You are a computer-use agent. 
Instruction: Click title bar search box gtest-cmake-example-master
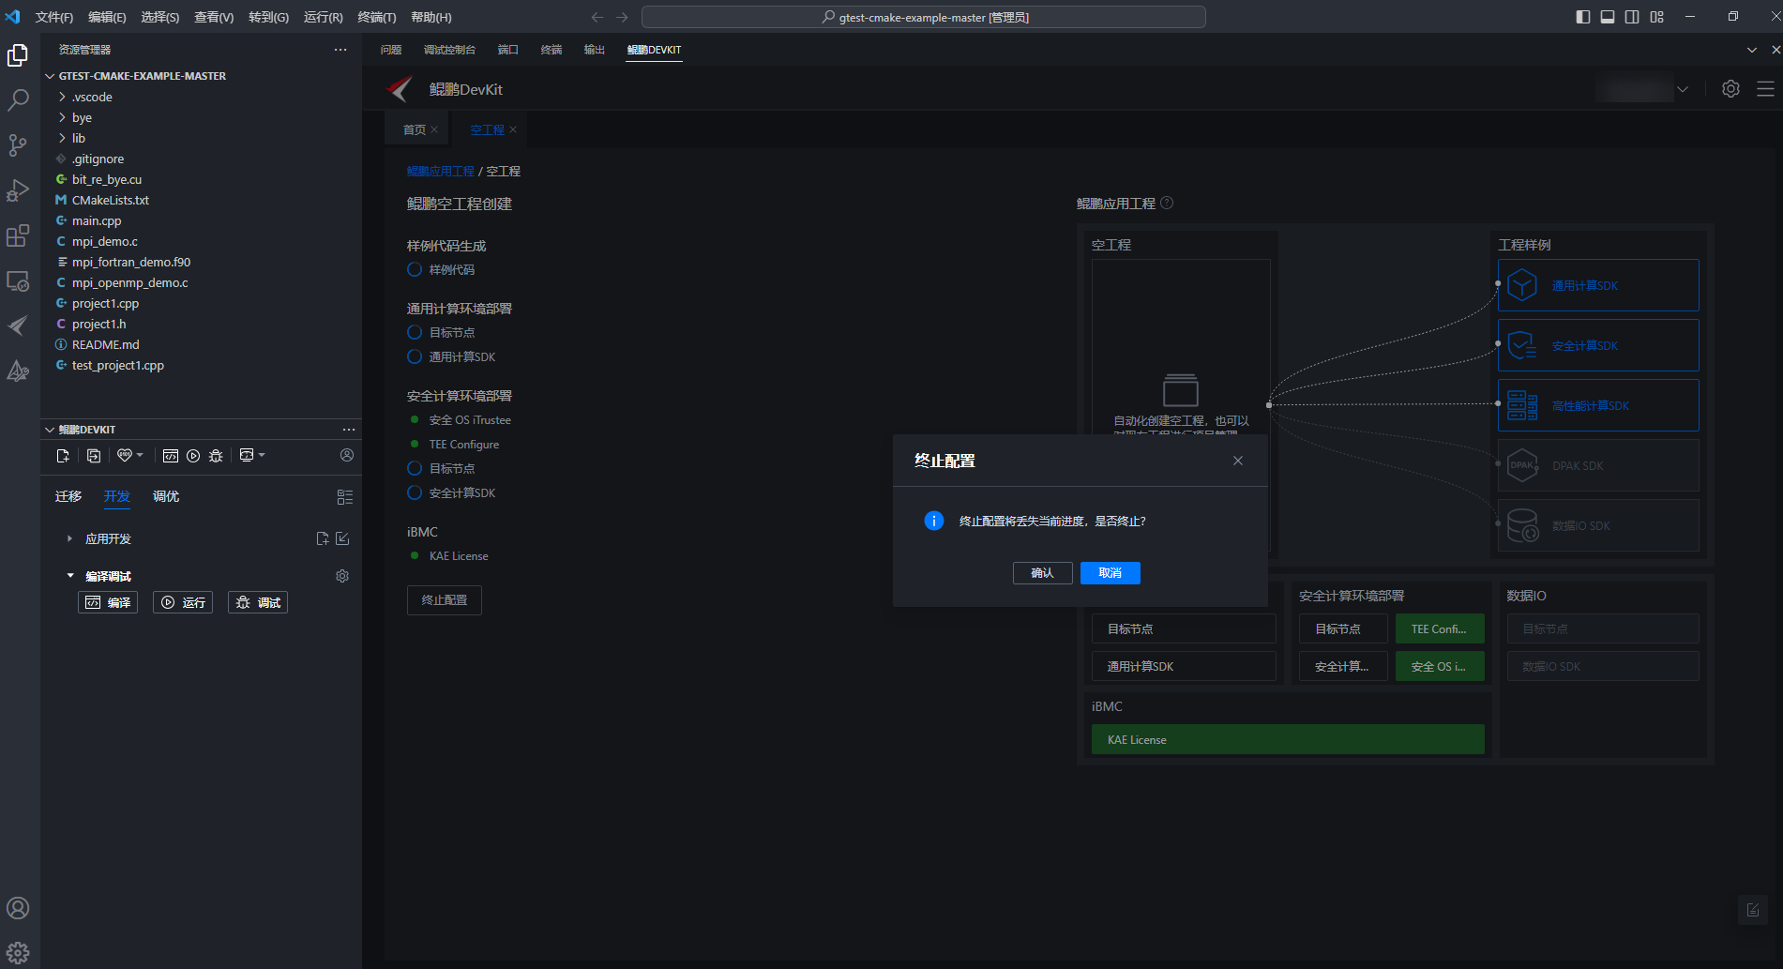(924, 17)
